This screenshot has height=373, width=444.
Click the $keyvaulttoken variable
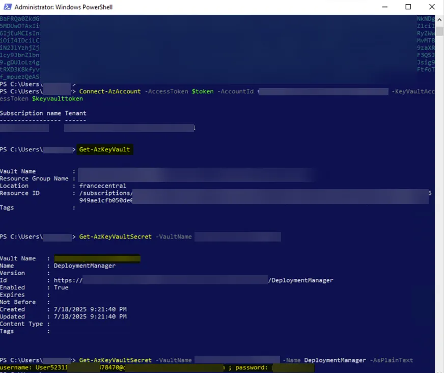(57, 99)
